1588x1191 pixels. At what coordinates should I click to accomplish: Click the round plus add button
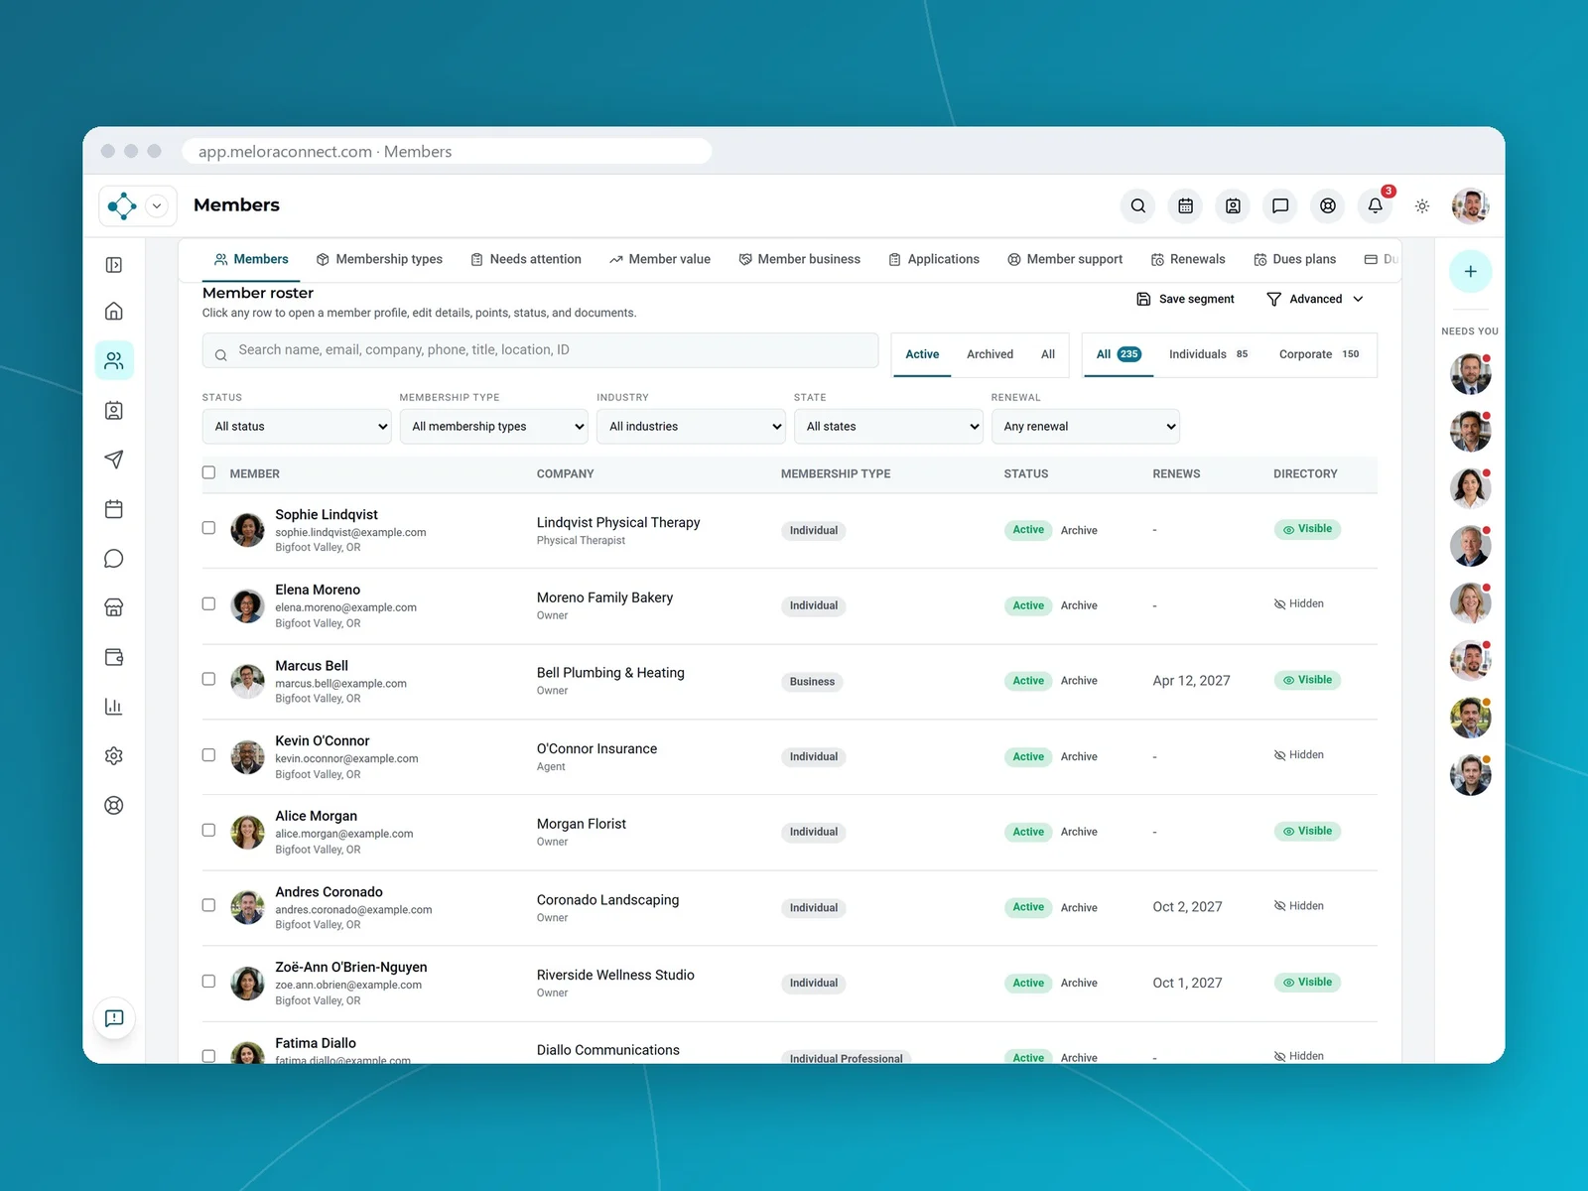tap(1470, 272)
